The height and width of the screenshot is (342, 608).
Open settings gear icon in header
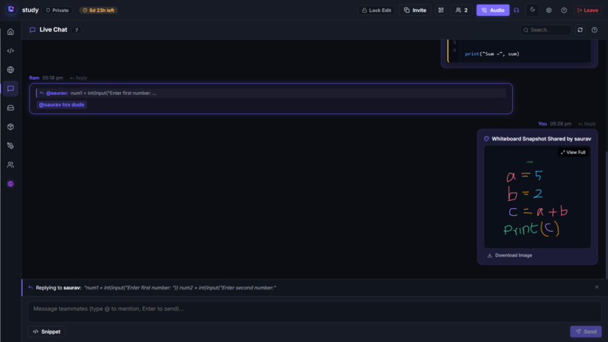548,11
